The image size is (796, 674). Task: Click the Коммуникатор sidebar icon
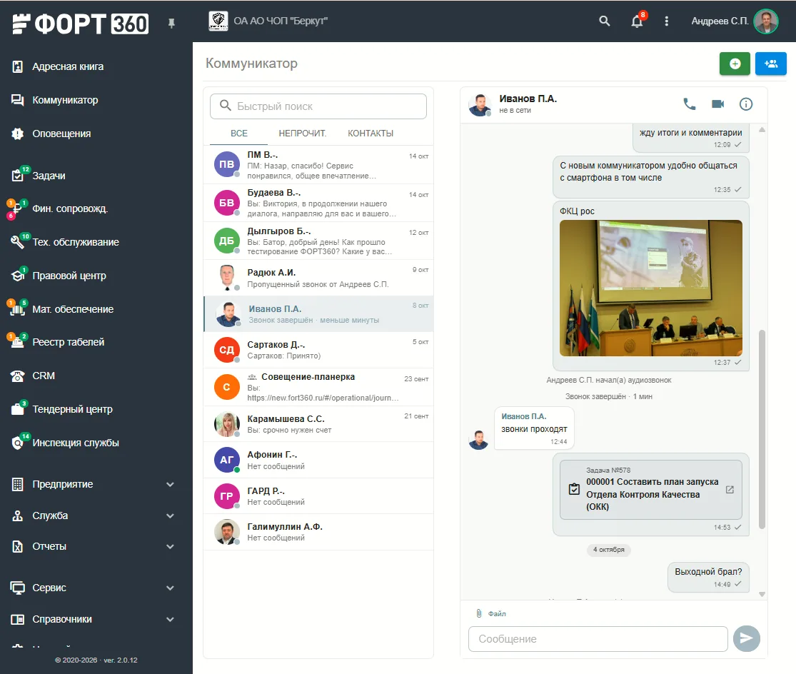click(17, 100)
